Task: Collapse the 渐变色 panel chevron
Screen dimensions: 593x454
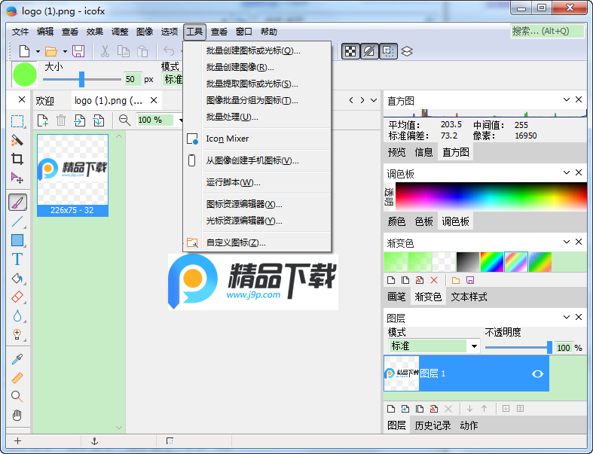Action: pos(566,242)
